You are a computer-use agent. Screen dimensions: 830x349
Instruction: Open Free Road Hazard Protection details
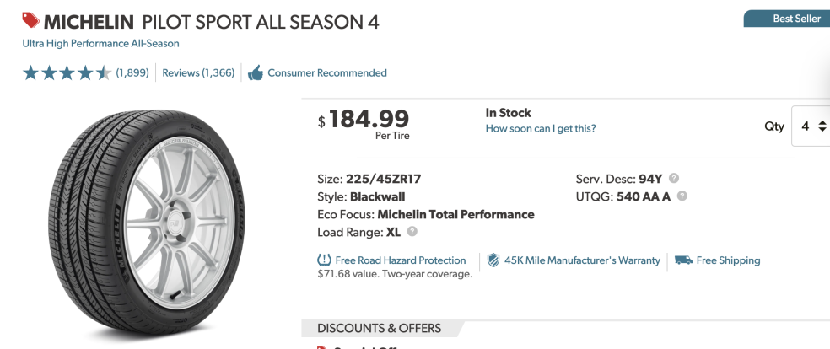pos(401,260)
